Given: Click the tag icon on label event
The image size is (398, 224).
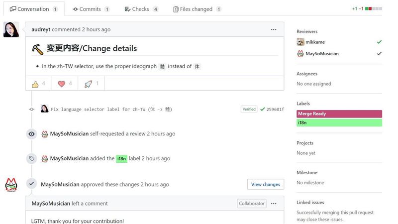Looking at the screenshot, I should click(x=31, y=159).
